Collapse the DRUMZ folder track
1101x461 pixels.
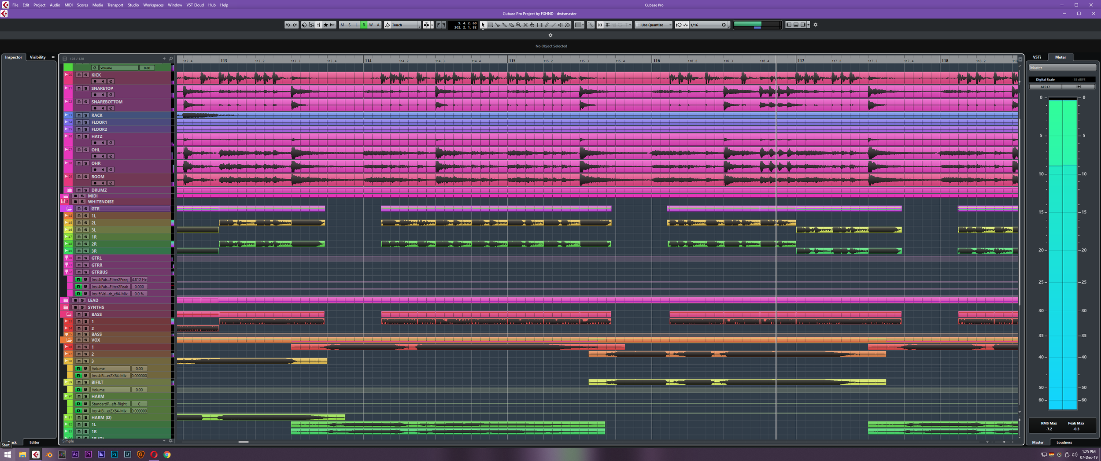69,190
